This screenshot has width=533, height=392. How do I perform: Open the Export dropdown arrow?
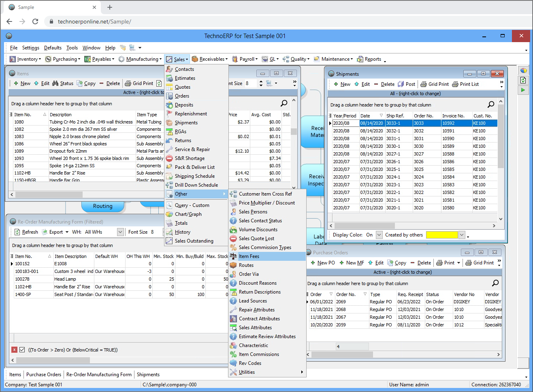click(67, 232)
